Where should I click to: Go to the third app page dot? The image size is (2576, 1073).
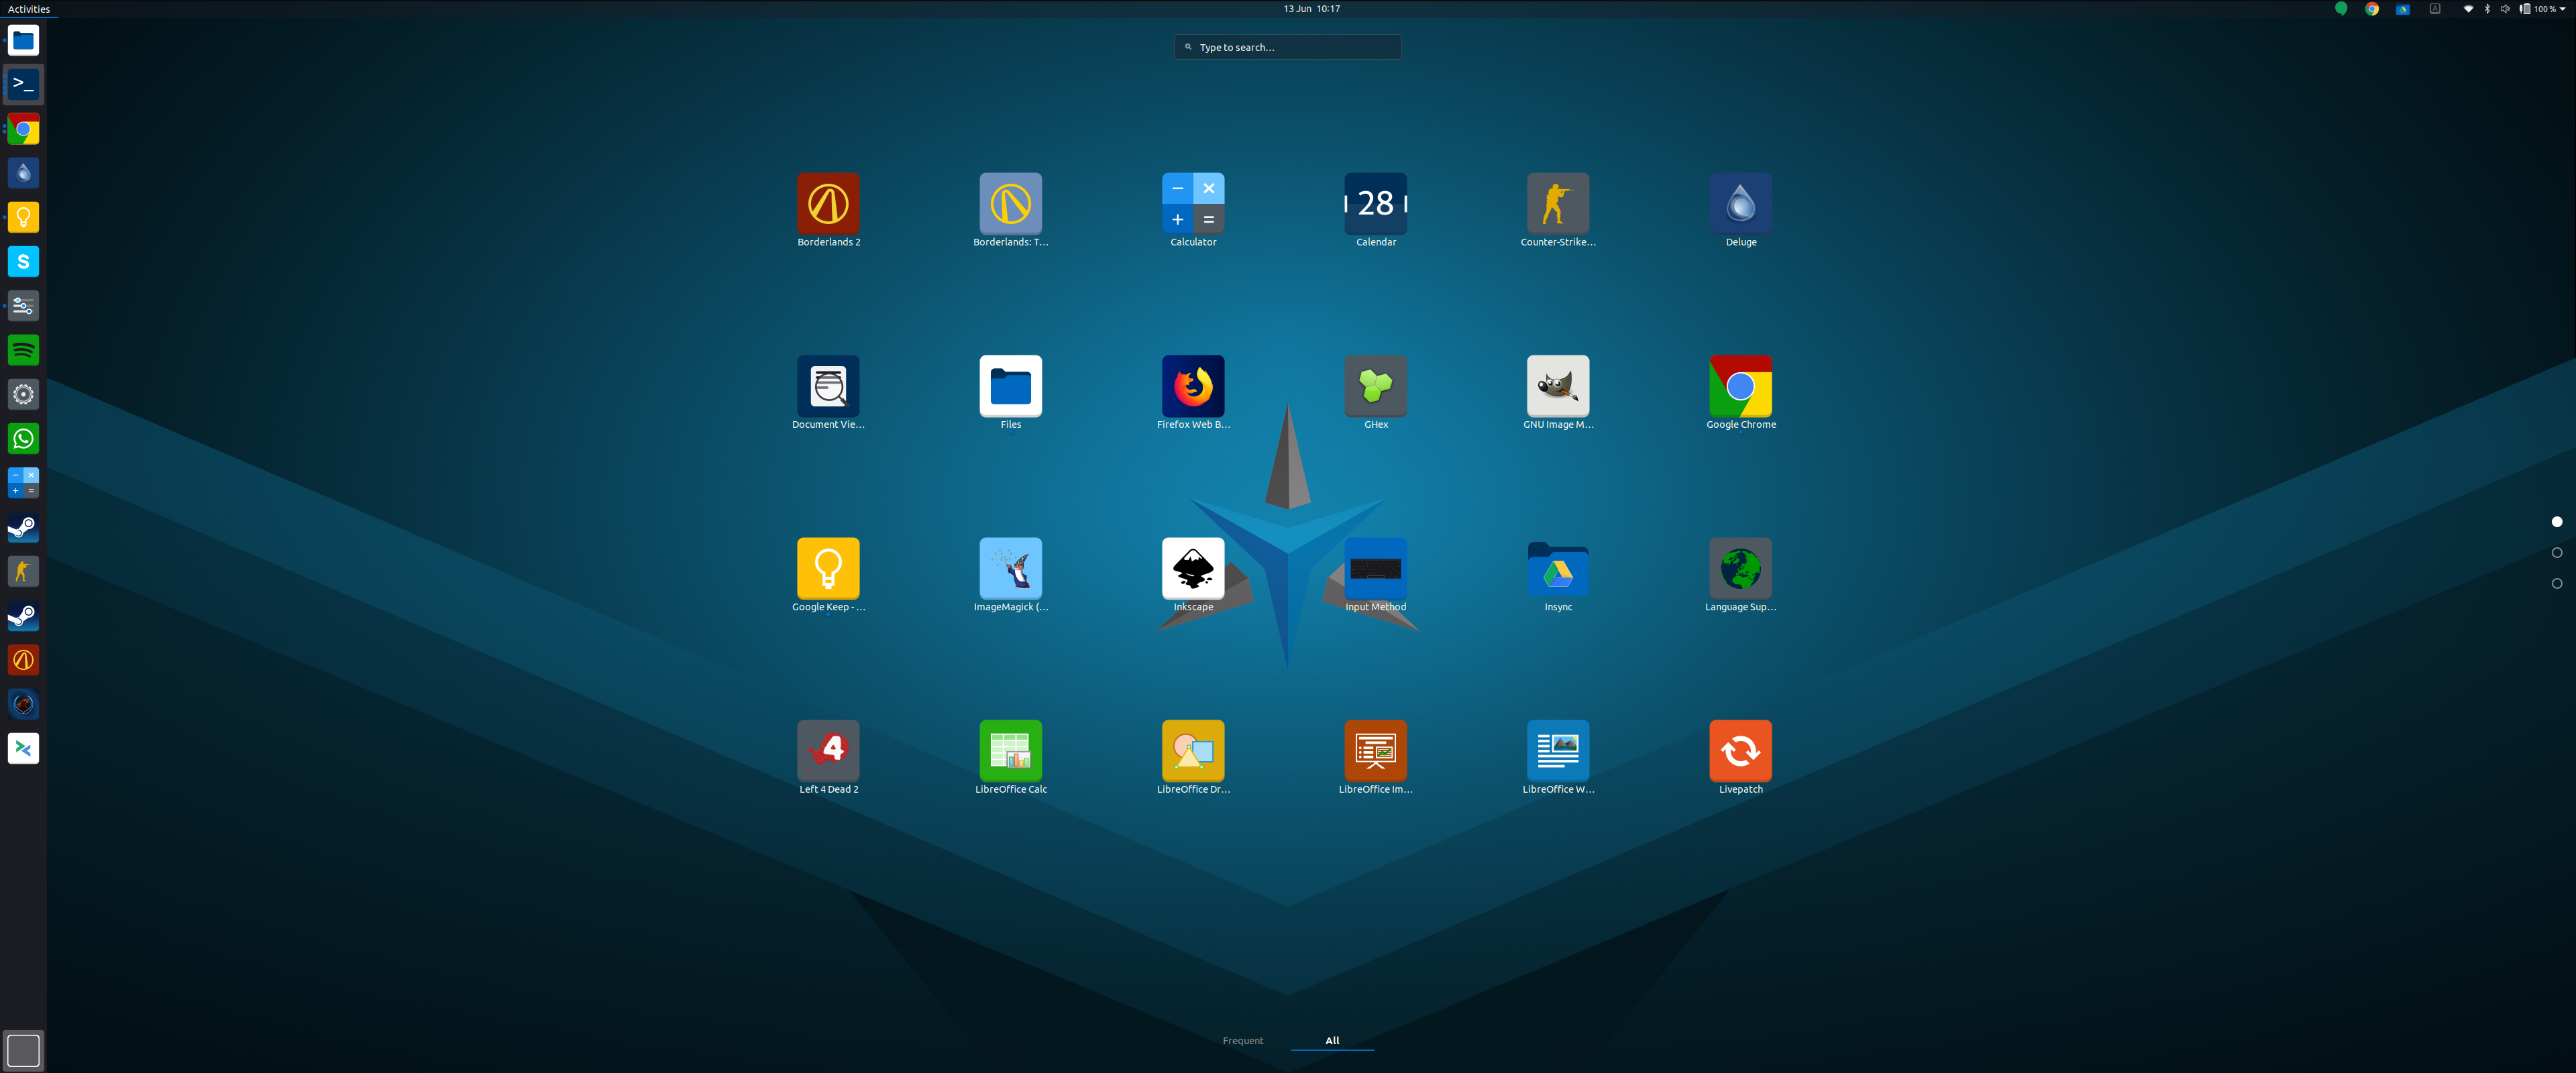click(x=2556, y=583)
